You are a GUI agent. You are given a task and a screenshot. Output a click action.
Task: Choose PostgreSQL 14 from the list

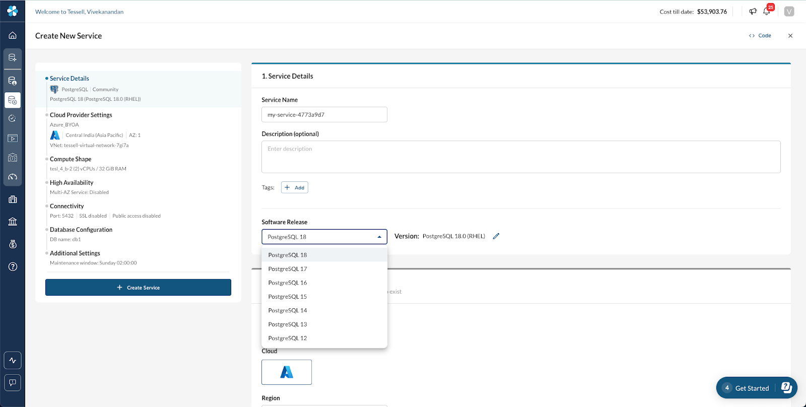coord(324,310)
